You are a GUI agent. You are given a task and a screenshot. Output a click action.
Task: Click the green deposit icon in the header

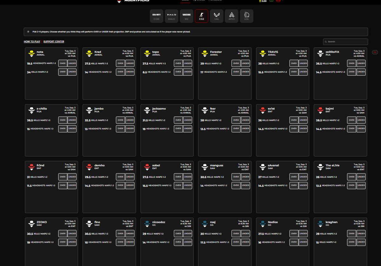[271, 1]
